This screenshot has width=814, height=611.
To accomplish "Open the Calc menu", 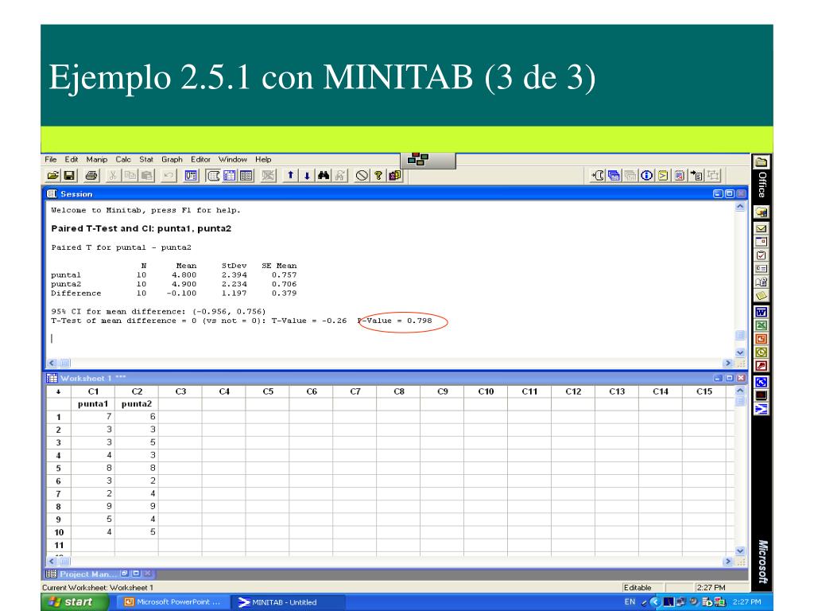I will [123, 159].
